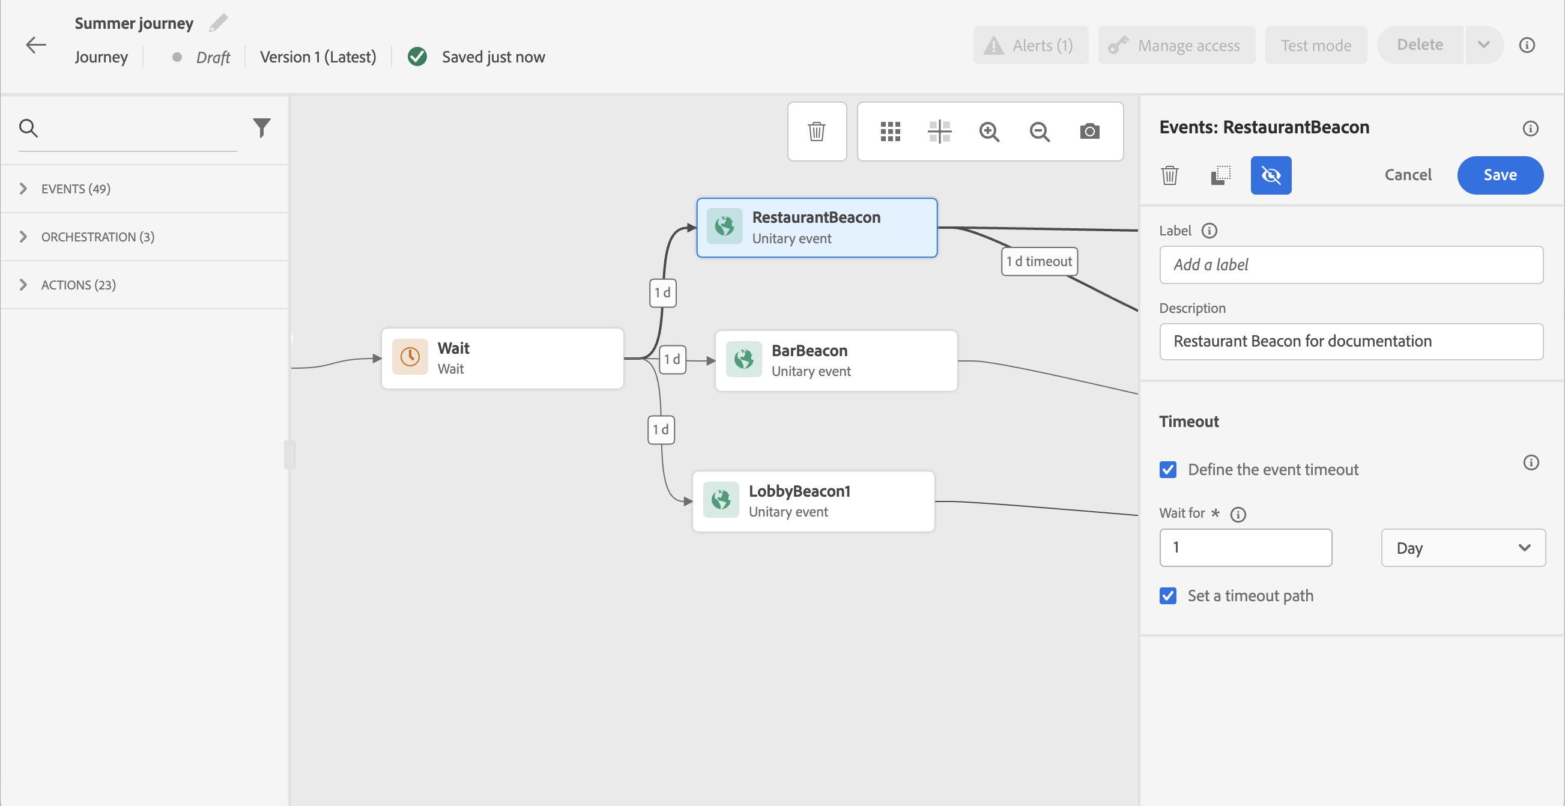Uncheck Set a timeout path
The height and width of the screenshot is (806, 1565).
point(1167,596)
